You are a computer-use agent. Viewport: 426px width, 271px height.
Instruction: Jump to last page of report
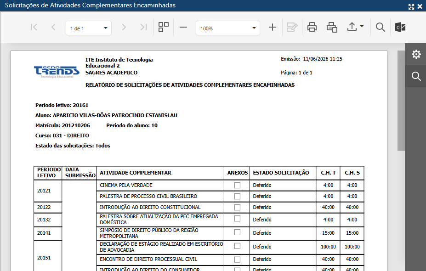click(143, 27)
